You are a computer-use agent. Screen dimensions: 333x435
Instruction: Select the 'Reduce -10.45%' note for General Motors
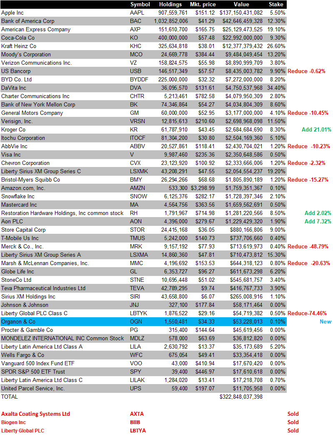point(308,113)
